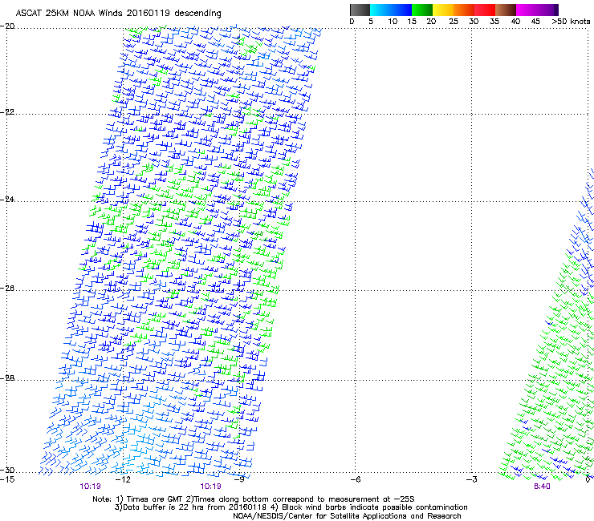The image size is (594, 521).
Task: Click the '10:19' time label between -12 and -9
Action: click(210, 487)
